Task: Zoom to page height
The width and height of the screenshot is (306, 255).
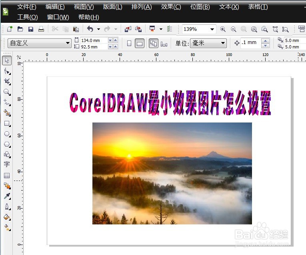Action: (285, 29)
